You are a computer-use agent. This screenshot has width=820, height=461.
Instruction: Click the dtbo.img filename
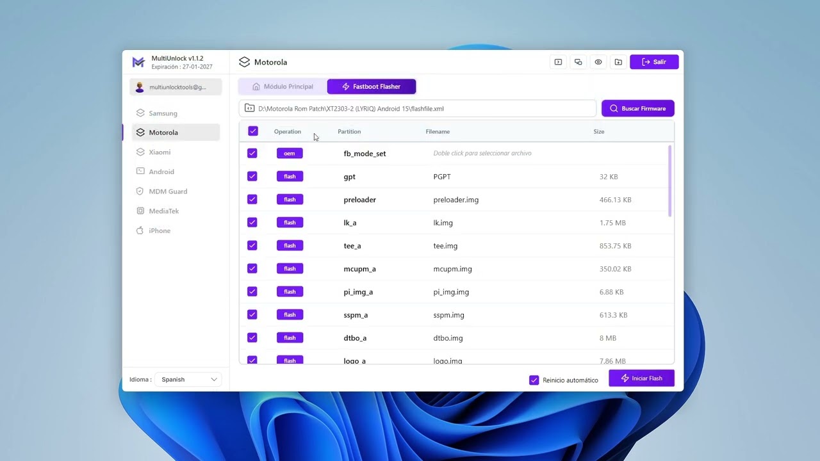click(x=448, y=338)
